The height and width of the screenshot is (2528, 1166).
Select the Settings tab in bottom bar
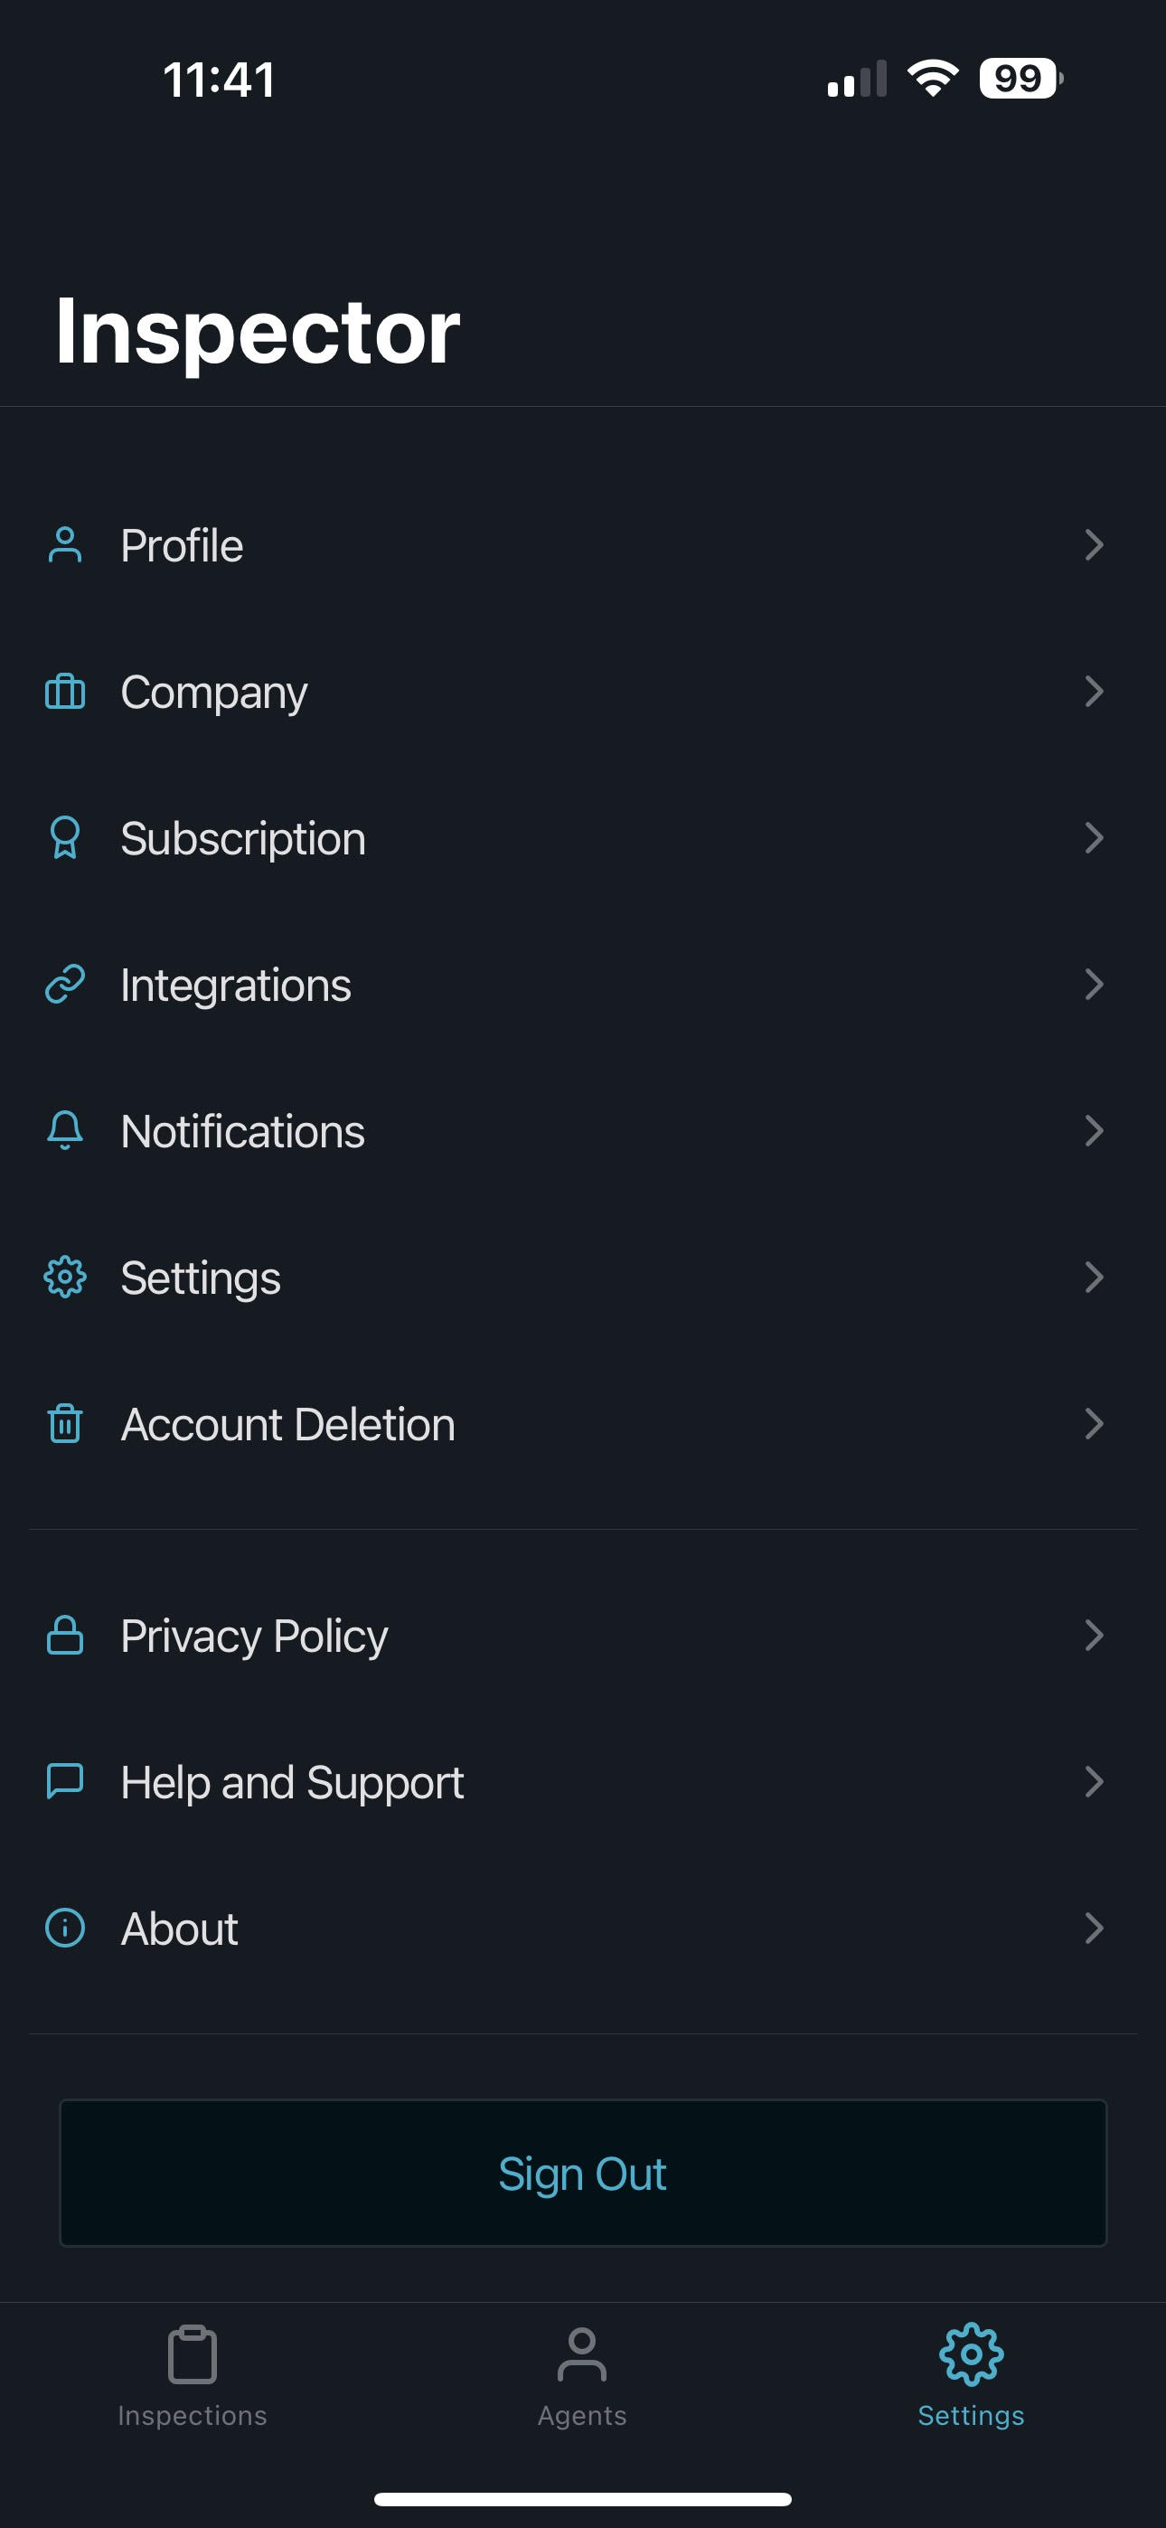(x=971, y=2375)
